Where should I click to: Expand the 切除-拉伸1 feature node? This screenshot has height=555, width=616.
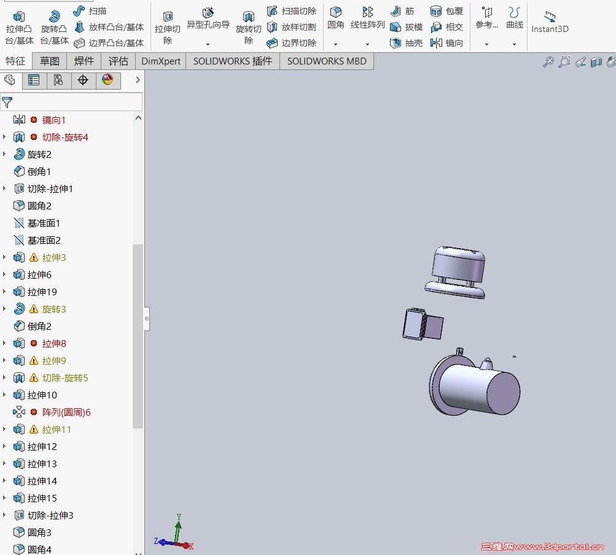click(4, 188)
